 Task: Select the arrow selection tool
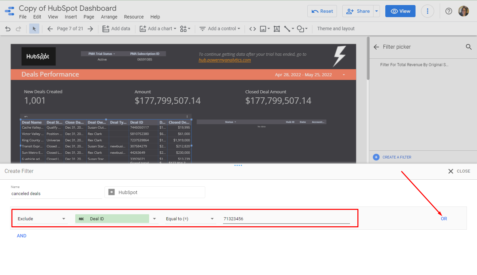(x=34, y=29)
